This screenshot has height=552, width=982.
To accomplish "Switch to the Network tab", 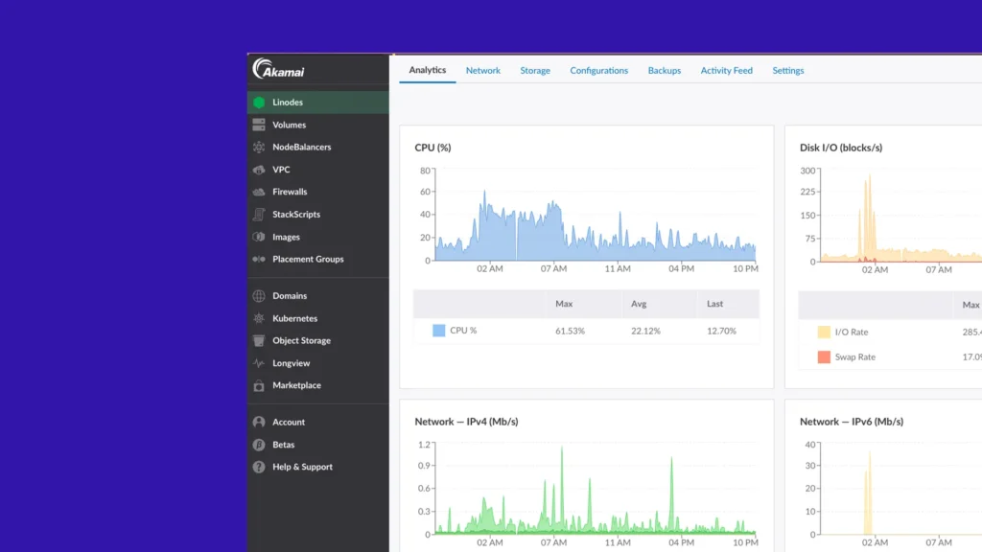I will tap(483, 71).
